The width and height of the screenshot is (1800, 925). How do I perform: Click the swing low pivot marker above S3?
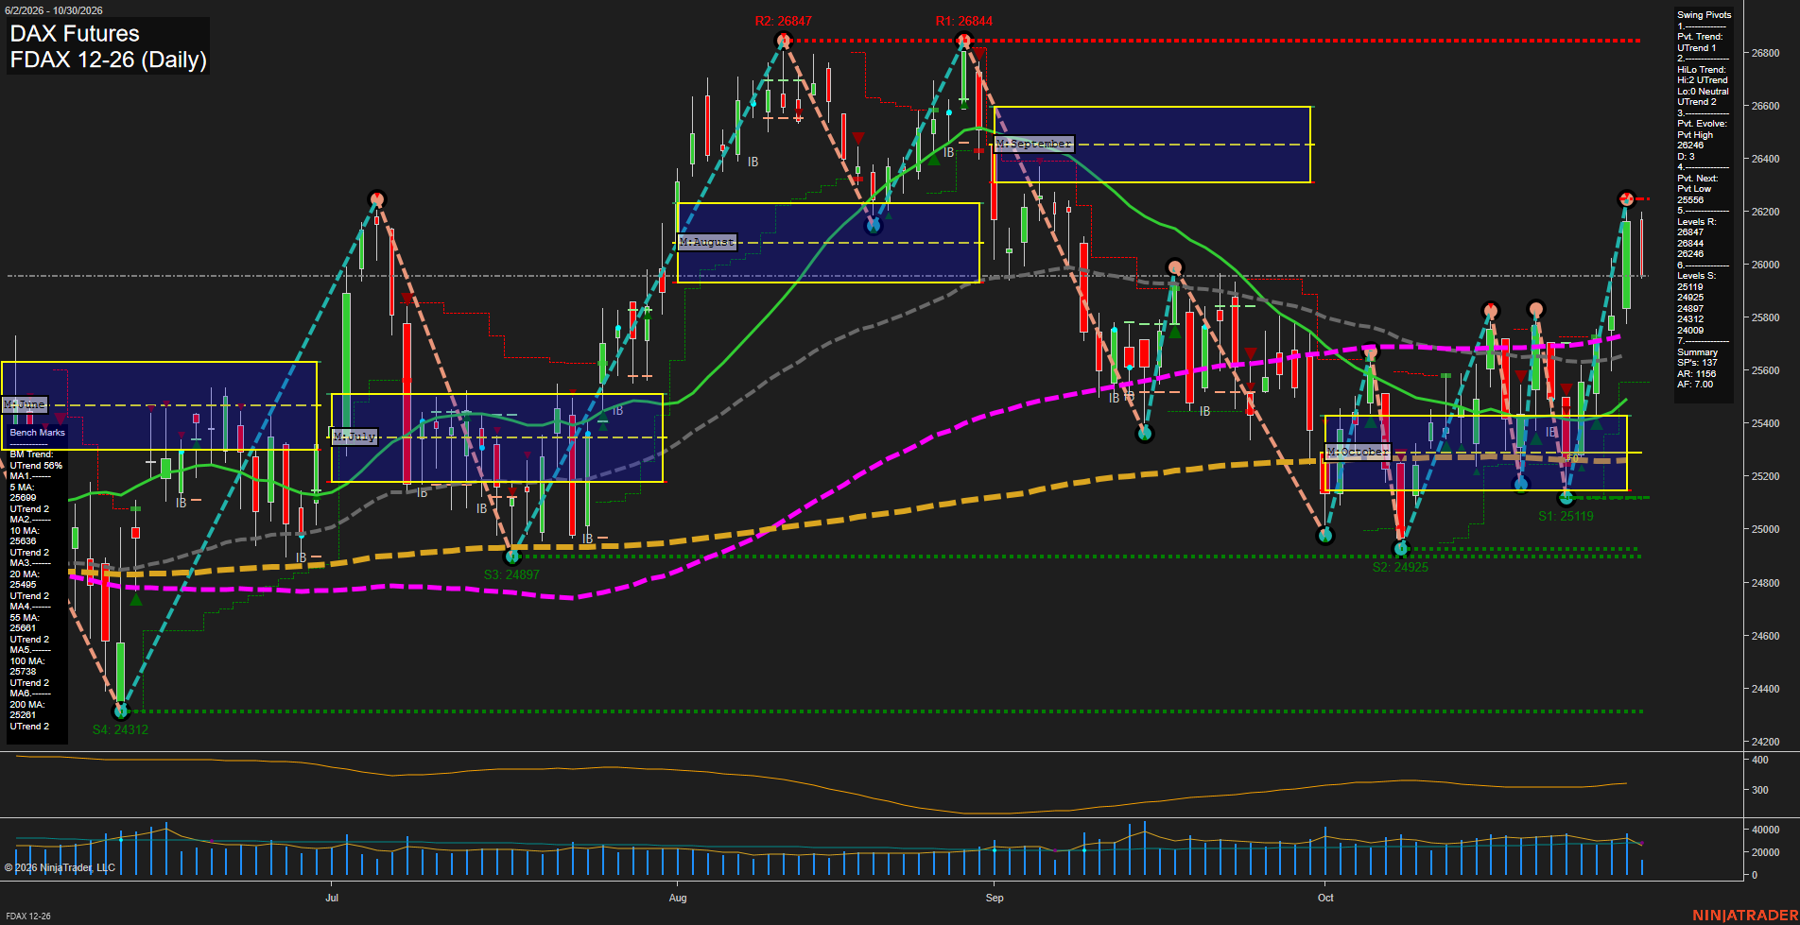click(x=512, y=557)
